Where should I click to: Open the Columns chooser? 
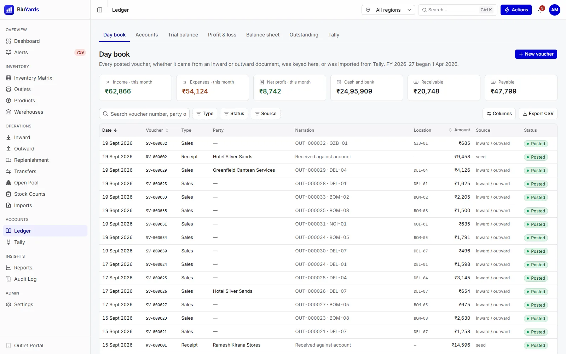(x=499, y=114)
